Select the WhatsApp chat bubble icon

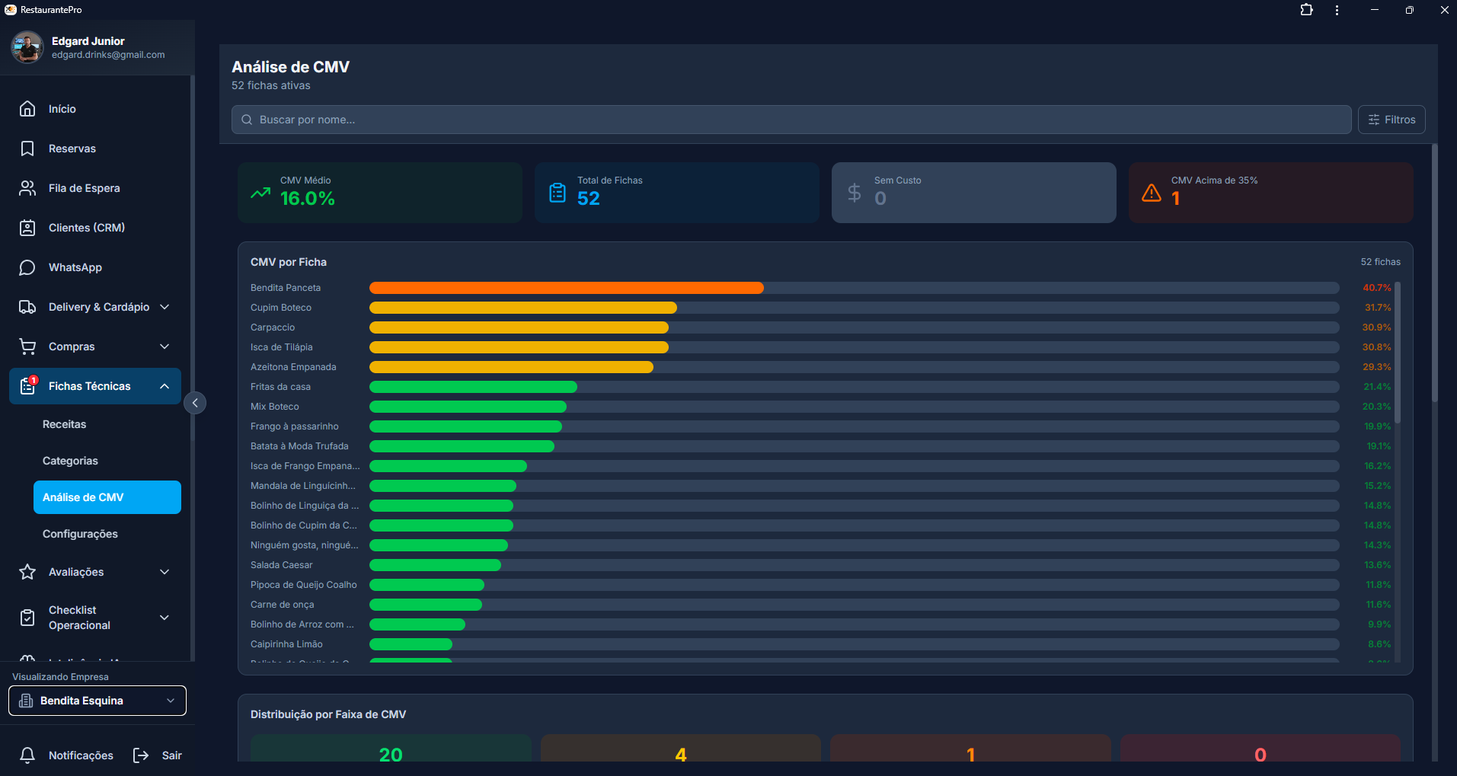point(27,267)
